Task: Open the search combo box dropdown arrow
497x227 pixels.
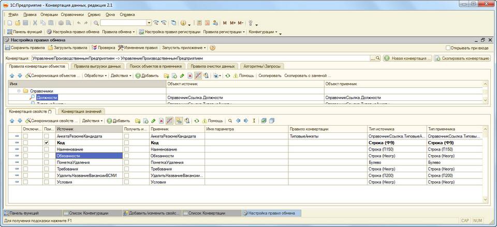Action: (x=149, y=23)
